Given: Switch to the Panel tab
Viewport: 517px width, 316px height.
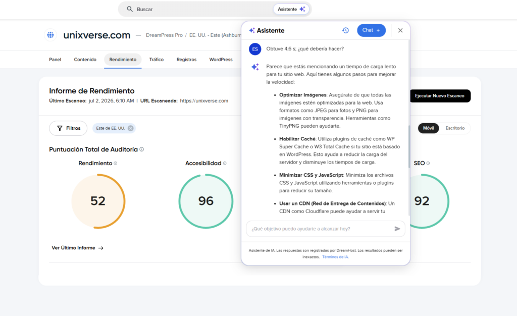Looking at the screenshot, I should click(55, 60).
